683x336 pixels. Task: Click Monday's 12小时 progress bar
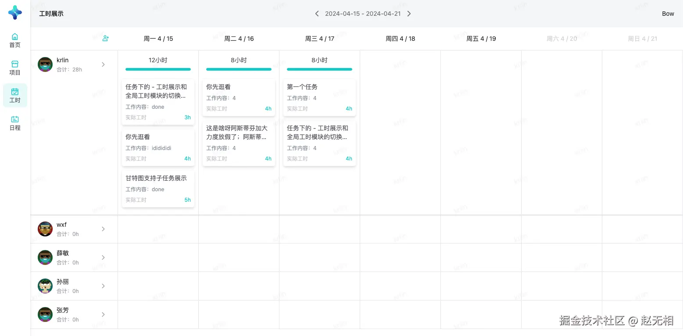click(158, 69)
